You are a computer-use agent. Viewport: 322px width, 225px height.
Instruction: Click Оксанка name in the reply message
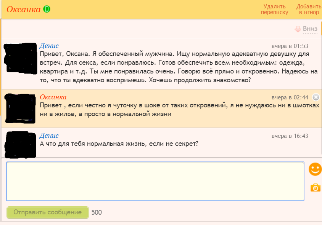point(53,97)
